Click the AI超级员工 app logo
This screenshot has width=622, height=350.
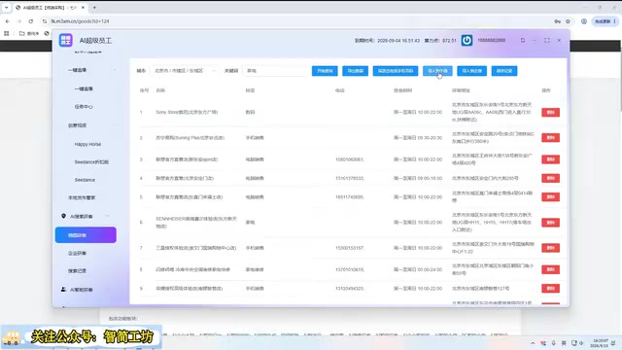[x=66, y=40]
